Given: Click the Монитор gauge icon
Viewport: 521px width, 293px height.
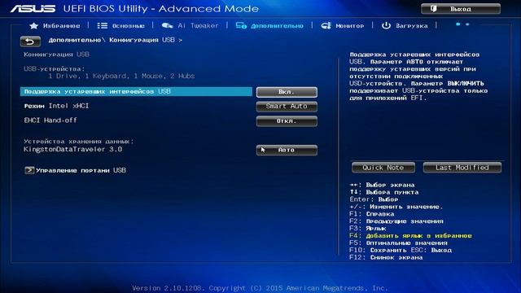Looking at the screenshot, I should click(x=326, y=25).
